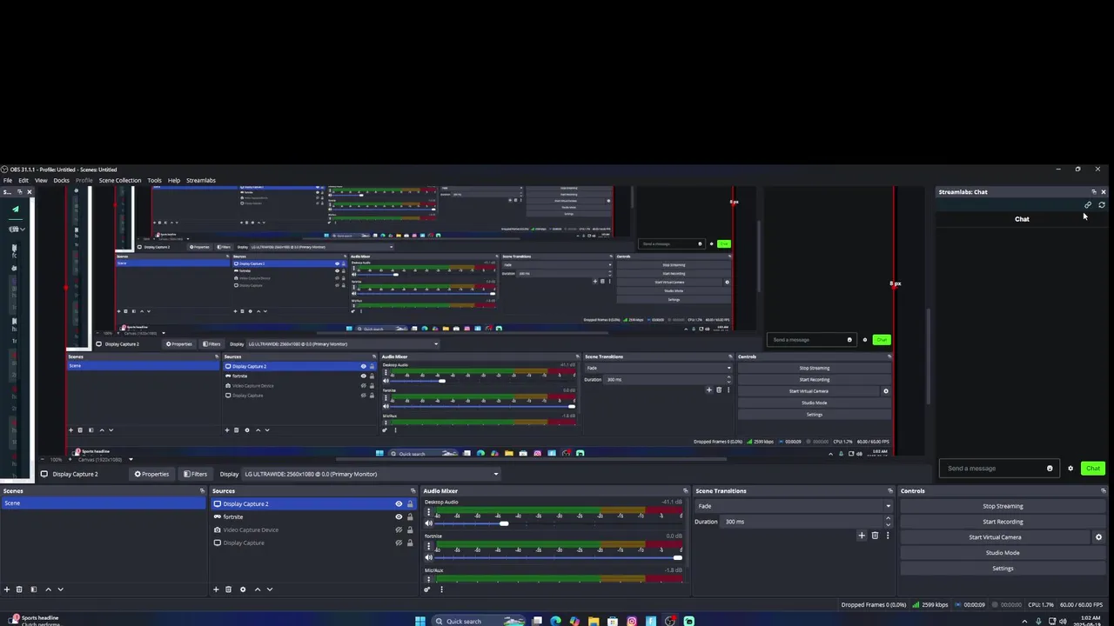Viewport: 1114px width, 626px height.
Task: Open the Edit menu
Action: click(23, 181)
